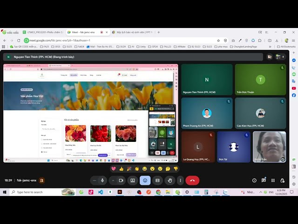The height and width of the screenshot is (224, 298).
Task: Bookmark this page with star icon
Action: [x=218, y=41]
